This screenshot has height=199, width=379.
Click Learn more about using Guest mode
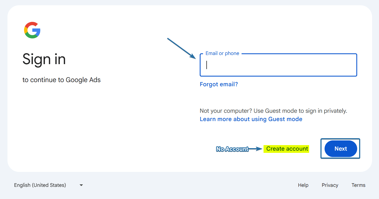251,119
